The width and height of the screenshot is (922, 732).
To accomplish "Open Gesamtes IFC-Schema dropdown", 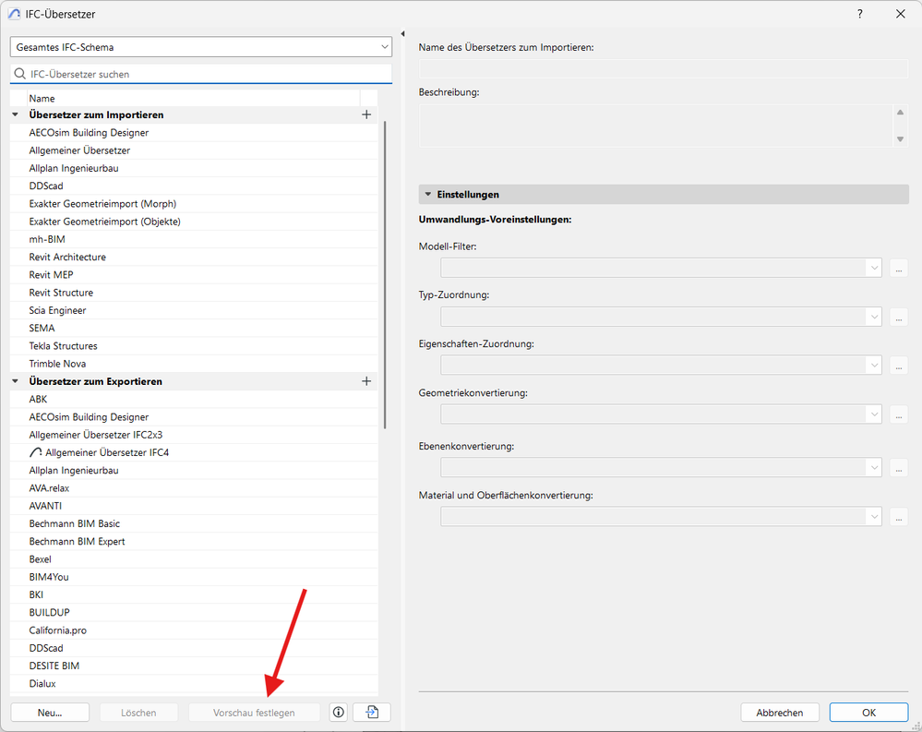I will tap(201, 47).
